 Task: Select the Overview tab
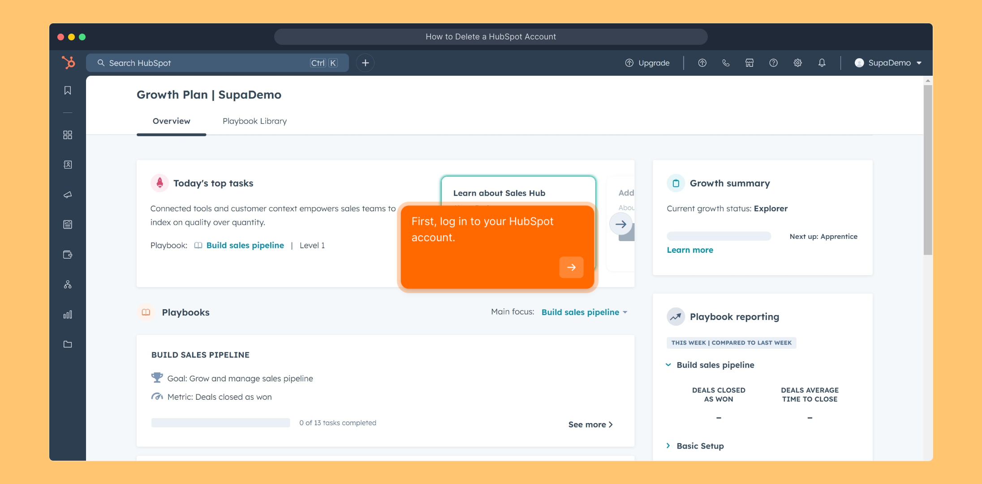click(x=171, y=121)
